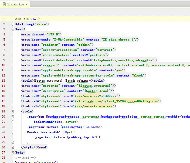
Task: Collapse the html tag fold on line 2
Action: tap(13, 24)
